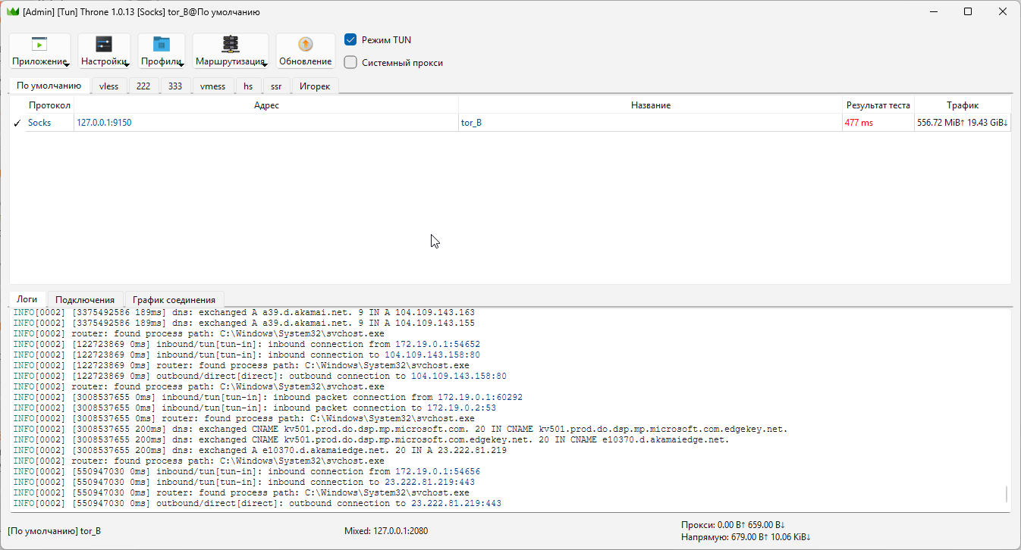Select the Socks protocol cell

(x=50, y=123)
